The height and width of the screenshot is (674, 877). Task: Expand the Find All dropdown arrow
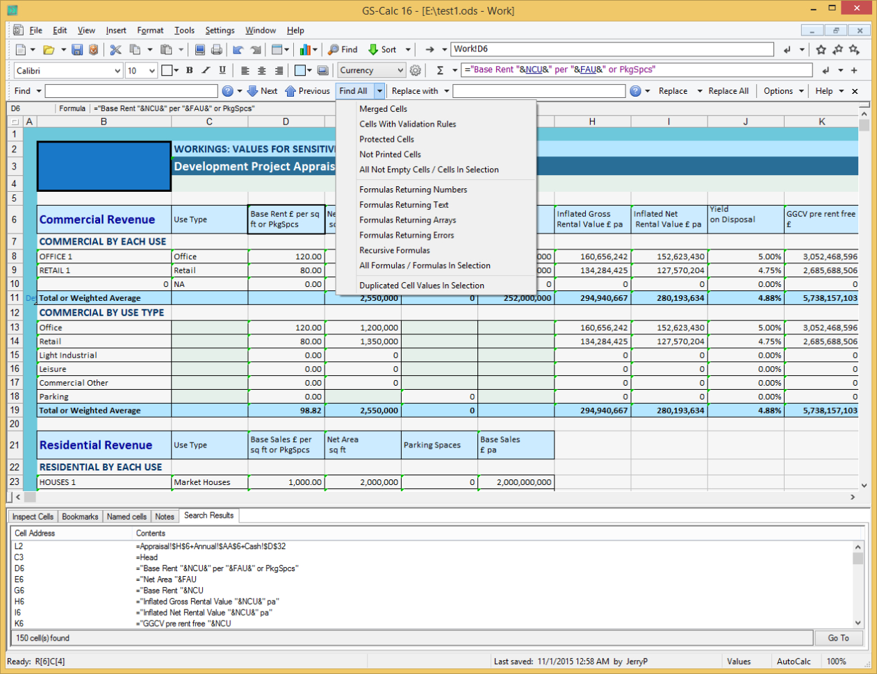point(379,91)
